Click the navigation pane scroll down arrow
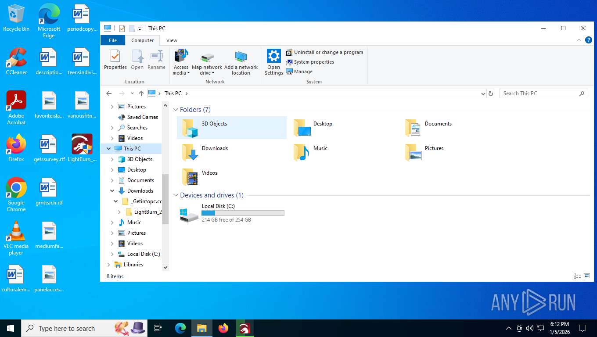Viewport: 597px width, 337px height. tap(165, 267)
